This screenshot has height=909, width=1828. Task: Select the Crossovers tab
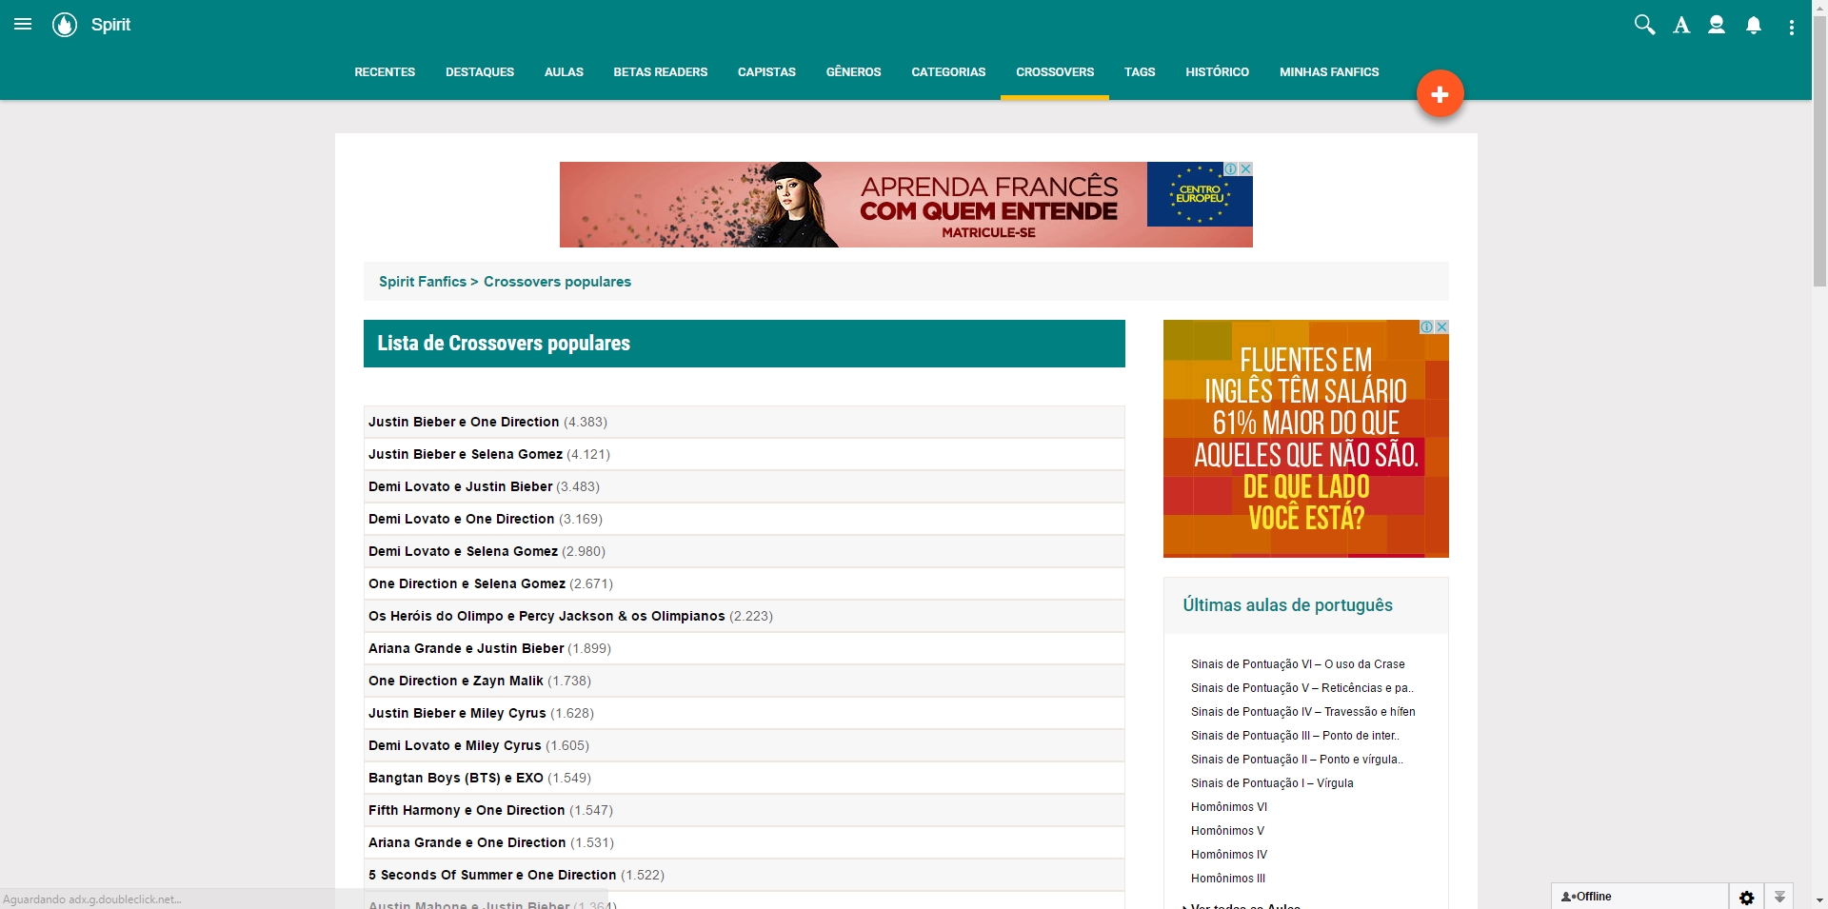tap(1055, 72)
